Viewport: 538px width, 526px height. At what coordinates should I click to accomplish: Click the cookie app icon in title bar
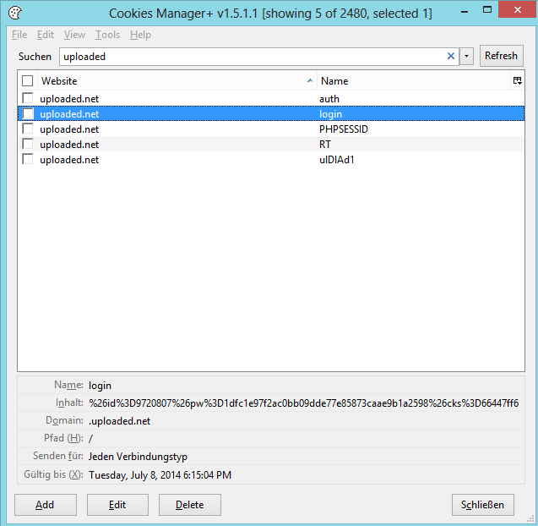click(14, 13)
